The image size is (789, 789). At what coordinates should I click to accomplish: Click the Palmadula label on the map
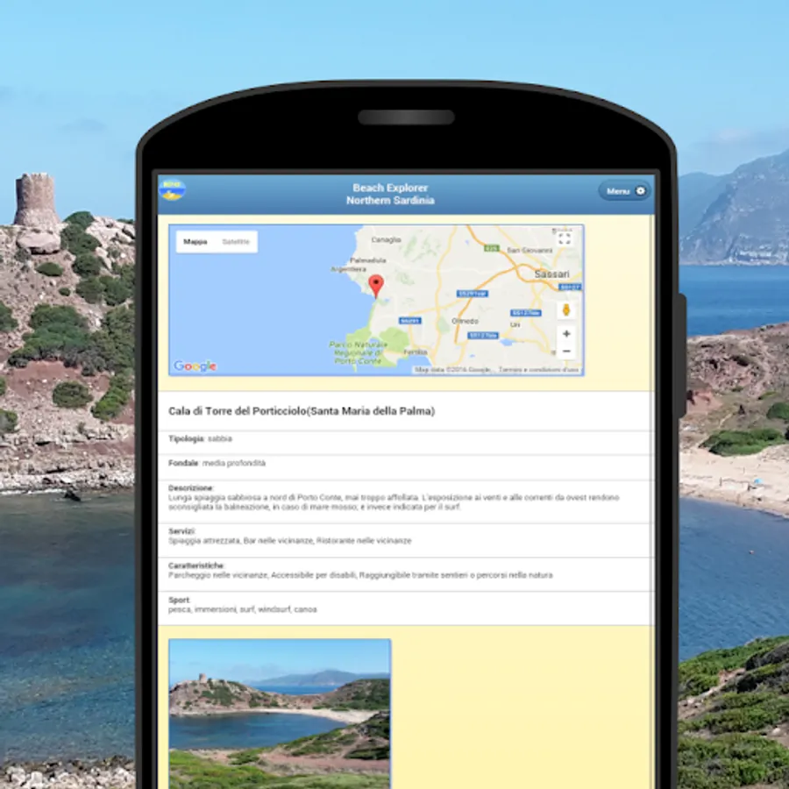[368, 260]
